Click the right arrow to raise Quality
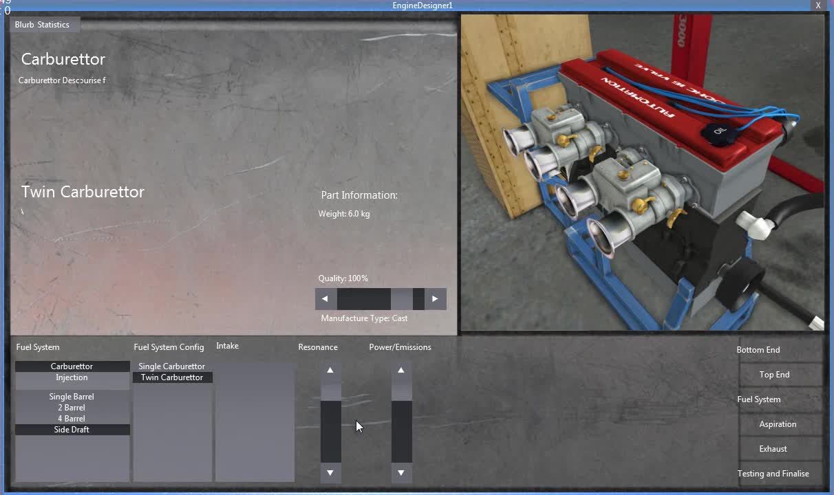The image size is (834, 495). 435,298
